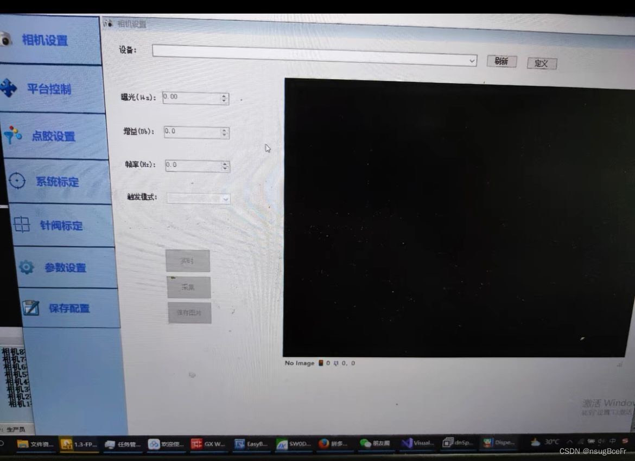The width and height of the screenshot is (635, 461).
Task: Switch to the EasyB... taskbar app
Action: (x=251, y=444)
